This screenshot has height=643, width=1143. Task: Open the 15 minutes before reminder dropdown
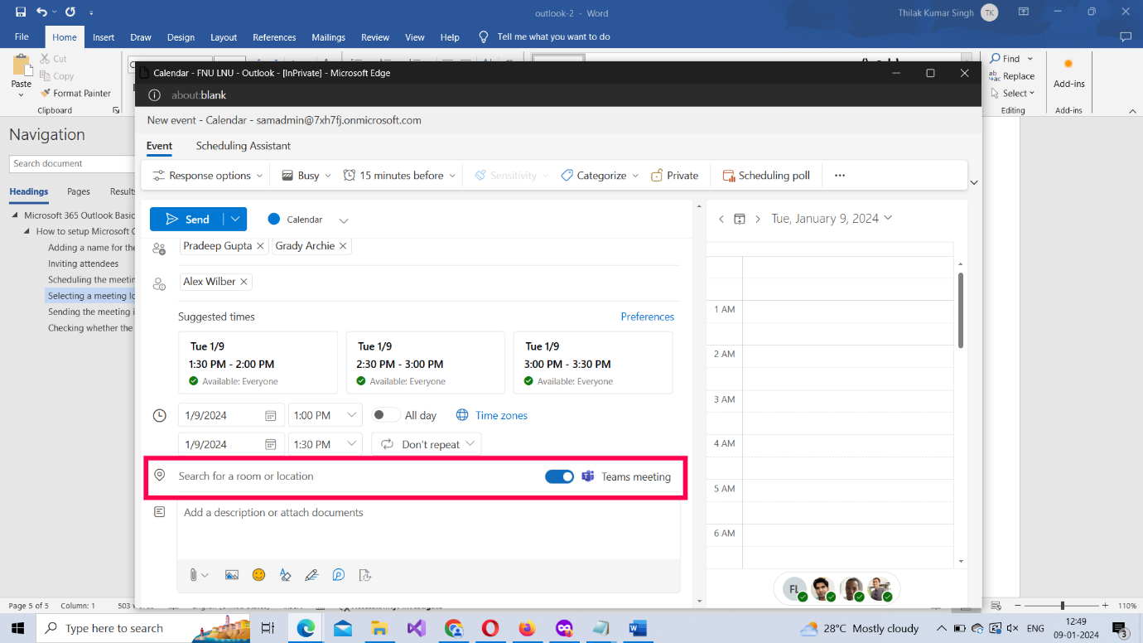(399, 176)
